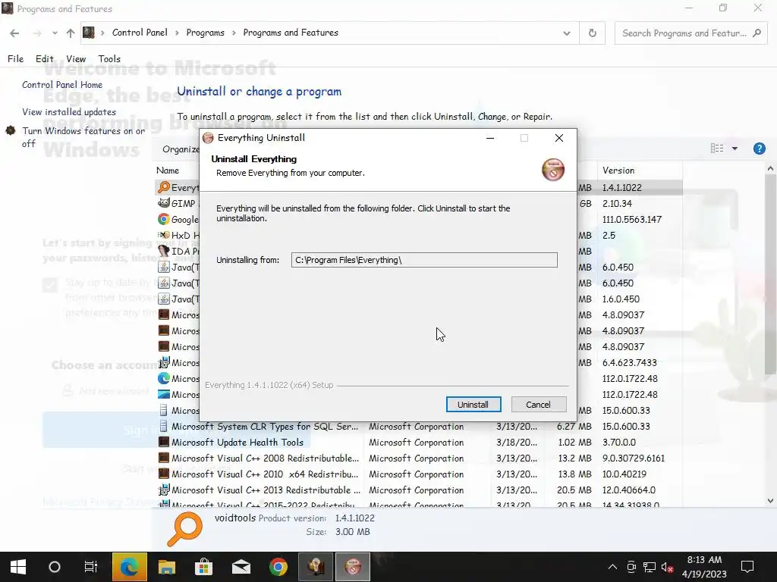Select the Everything program icon in list
The image size is (777, 582).
[x=164, y=187]
